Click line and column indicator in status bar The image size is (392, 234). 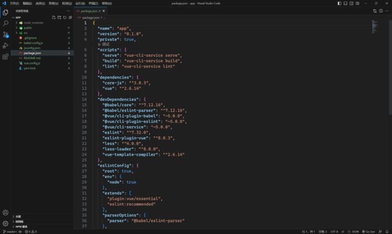[x=309, y=232]
